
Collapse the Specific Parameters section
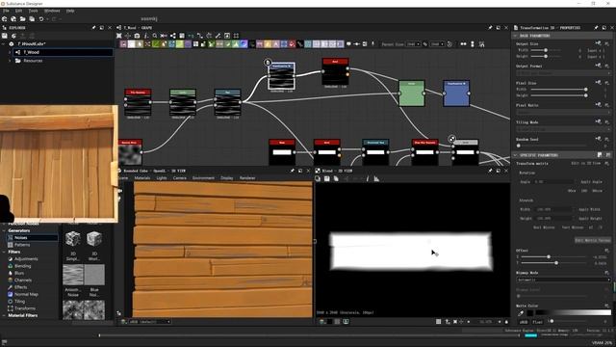coord(515,155)
